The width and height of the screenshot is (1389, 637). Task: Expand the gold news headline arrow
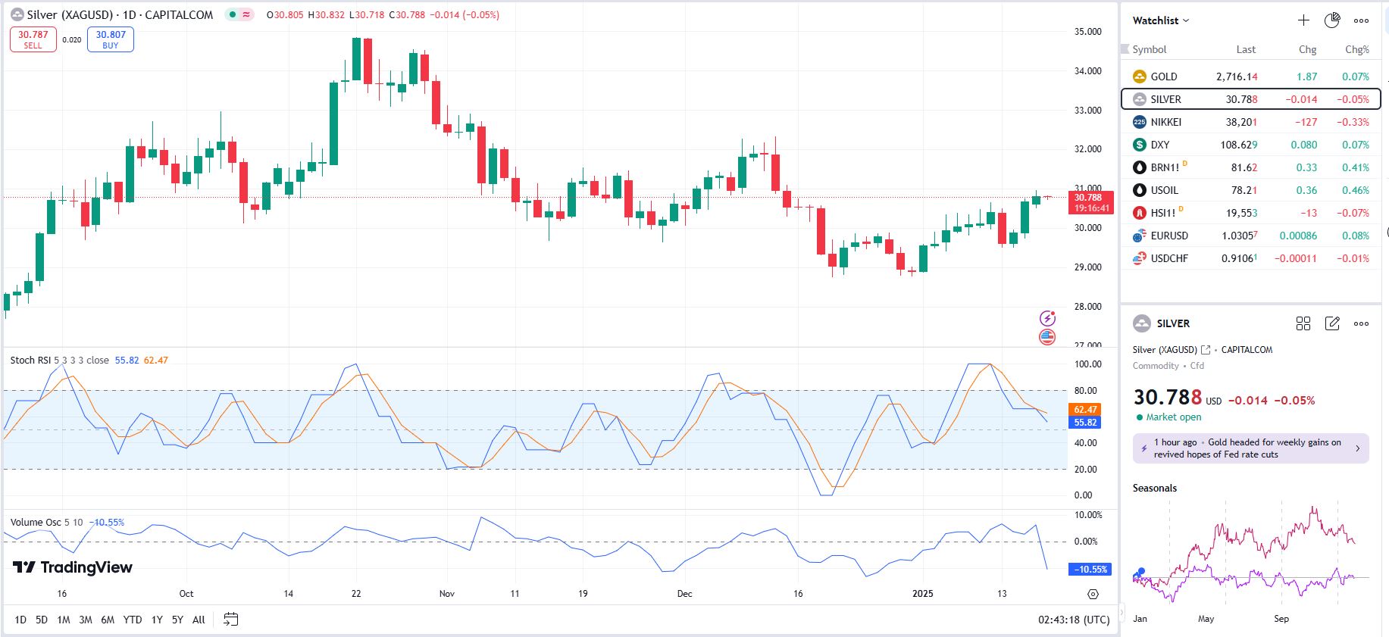[x=1357, y=448]
